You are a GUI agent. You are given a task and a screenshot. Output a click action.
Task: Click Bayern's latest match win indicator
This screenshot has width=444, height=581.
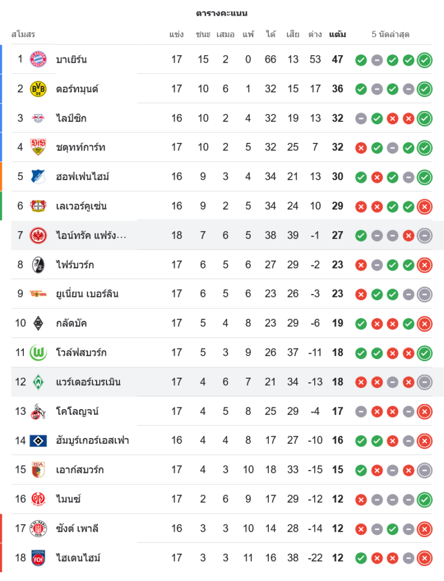coord(425,60)
